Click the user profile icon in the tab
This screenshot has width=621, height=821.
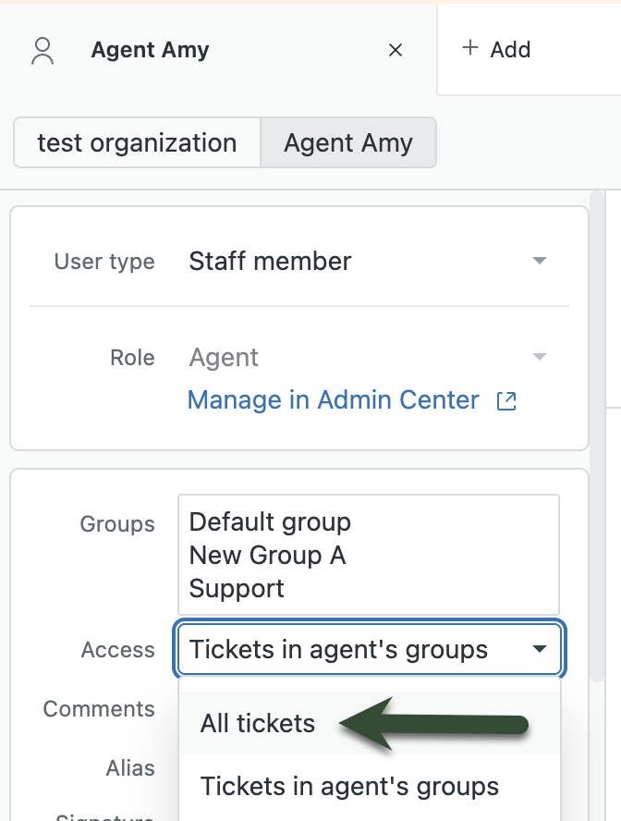pyautogui.click(x=43, y=50)
